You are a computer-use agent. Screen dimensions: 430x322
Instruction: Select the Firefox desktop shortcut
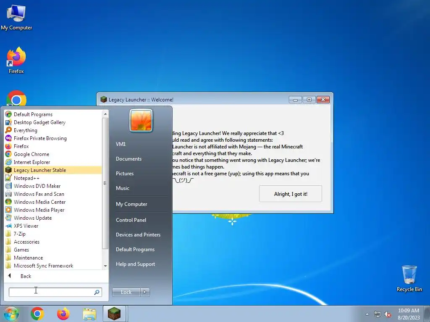pos(16,60)
